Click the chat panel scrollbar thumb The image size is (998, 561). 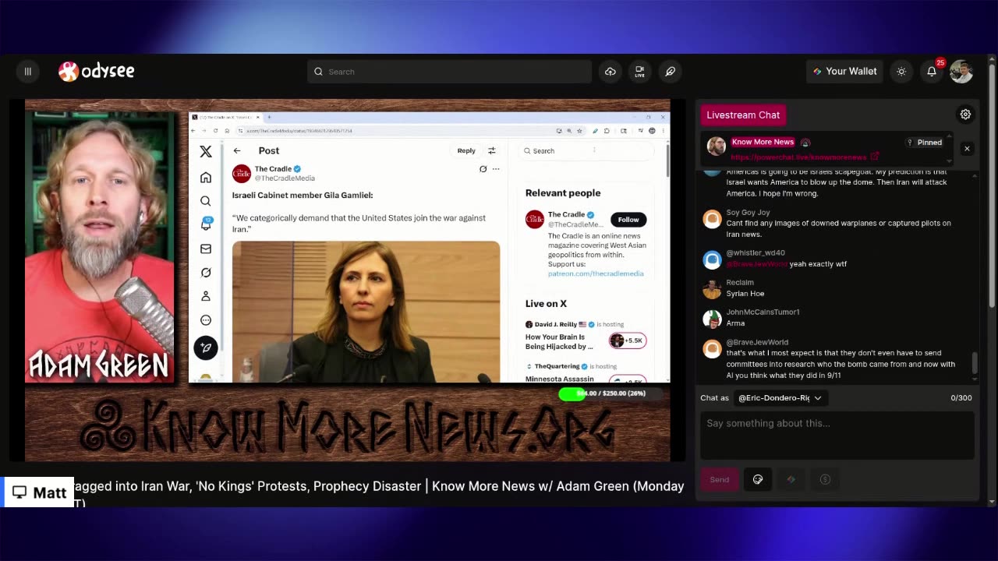[x=975, y=363]
